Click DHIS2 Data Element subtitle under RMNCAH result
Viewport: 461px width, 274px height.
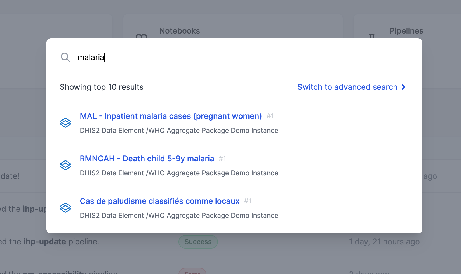click(179, 173)
